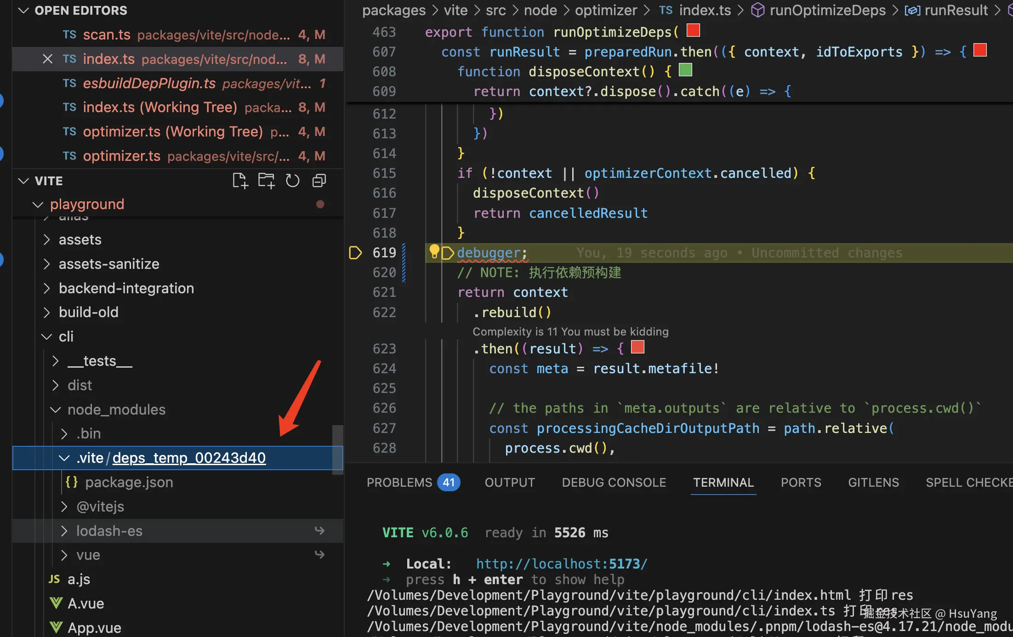Switch to the DEBUG CONSOLE tab
The height and width of the screenshot is (637, 1013).
614,482
